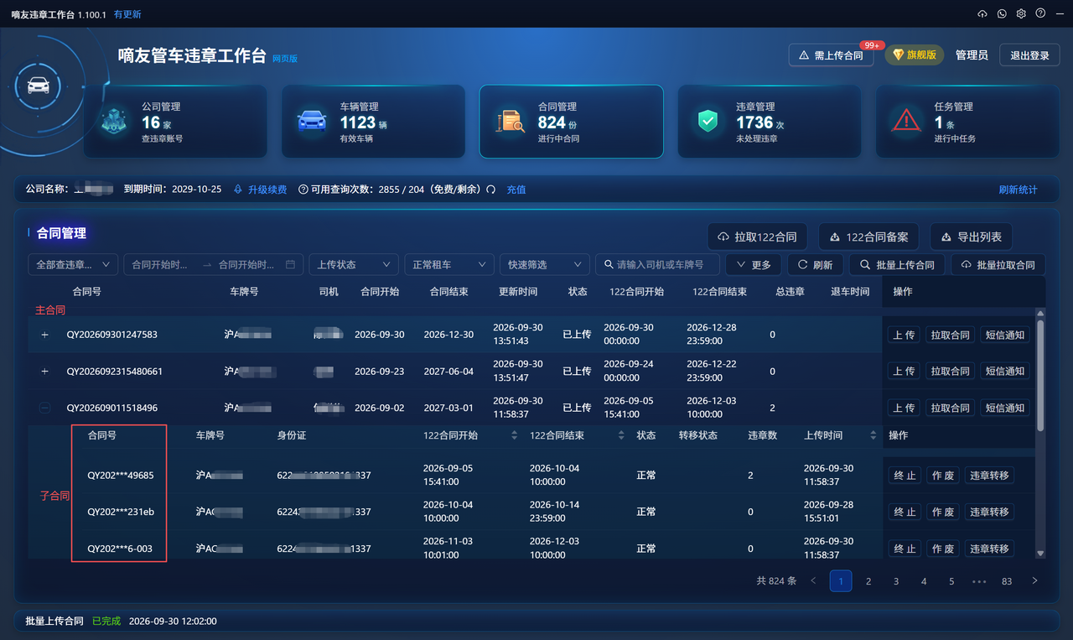The width and height of the screenshot is (1073, 640).
Task: Click the contract table vertical scrollbar
Action: [x=1040, y=375]
